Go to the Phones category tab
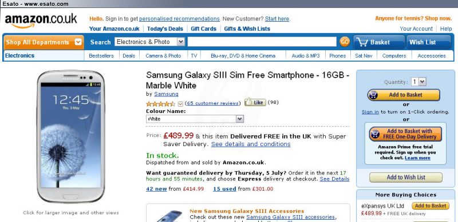The width and height of the screenshot is (458, 222). pos(337,56)
